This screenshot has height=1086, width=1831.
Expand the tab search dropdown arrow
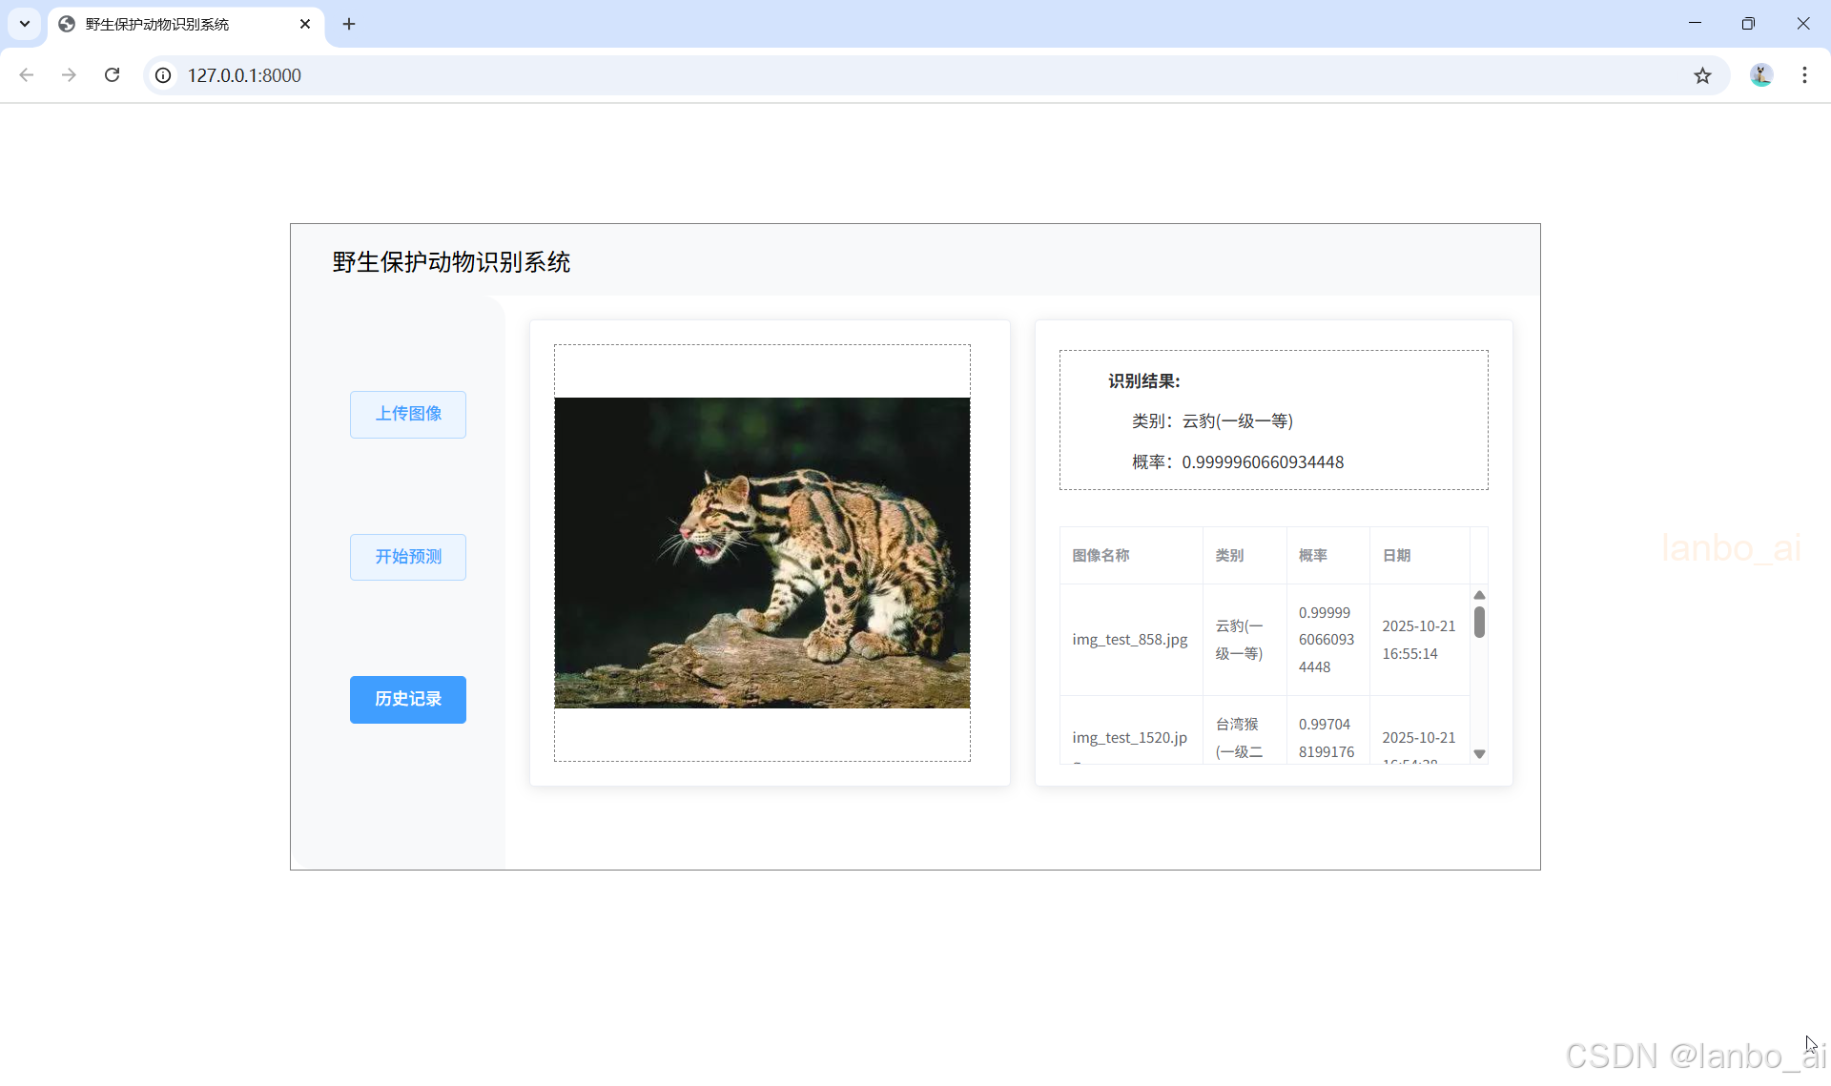(x=25, y=24)
